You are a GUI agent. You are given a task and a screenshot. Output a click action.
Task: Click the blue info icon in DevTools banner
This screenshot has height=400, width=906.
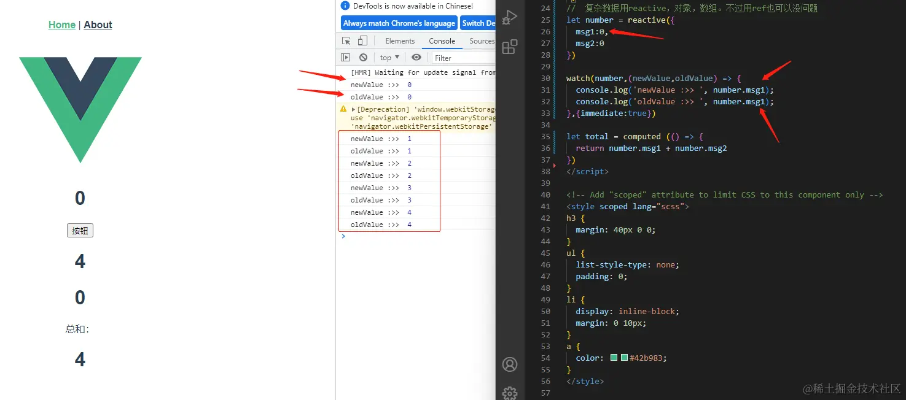(345, 6)
